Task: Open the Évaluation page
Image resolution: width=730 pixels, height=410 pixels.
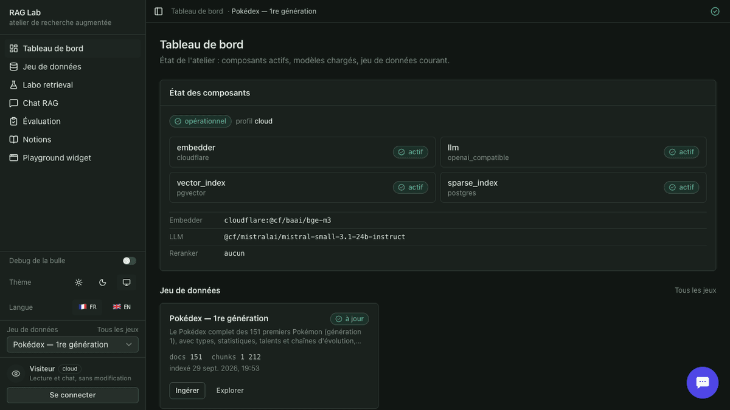Action: pos(73,121)
